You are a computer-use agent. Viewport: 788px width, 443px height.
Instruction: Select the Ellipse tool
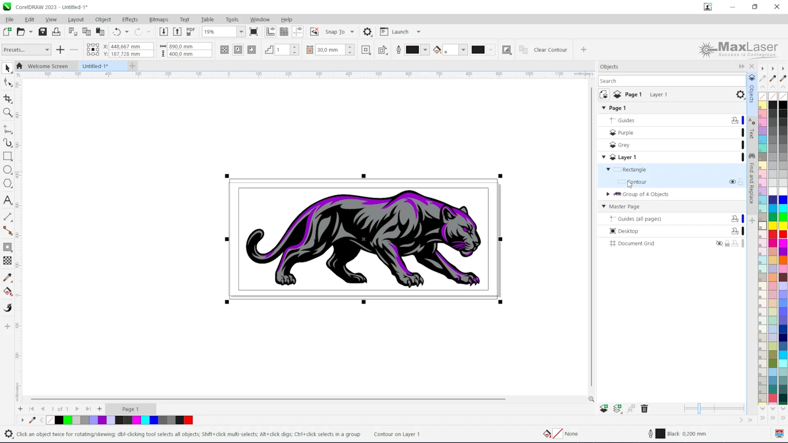pyautogui.click(x=7, y=170)
